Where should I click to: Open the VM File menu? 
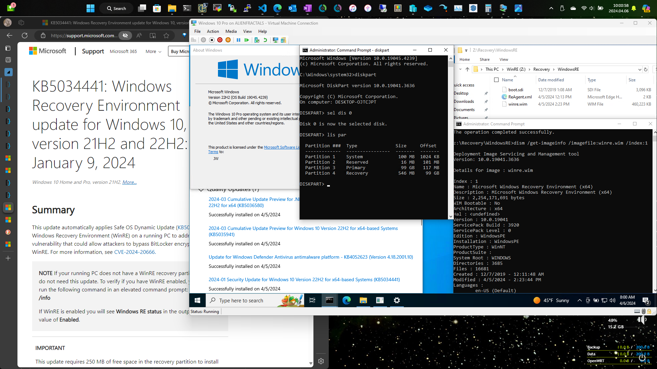[x=197, y=31]
